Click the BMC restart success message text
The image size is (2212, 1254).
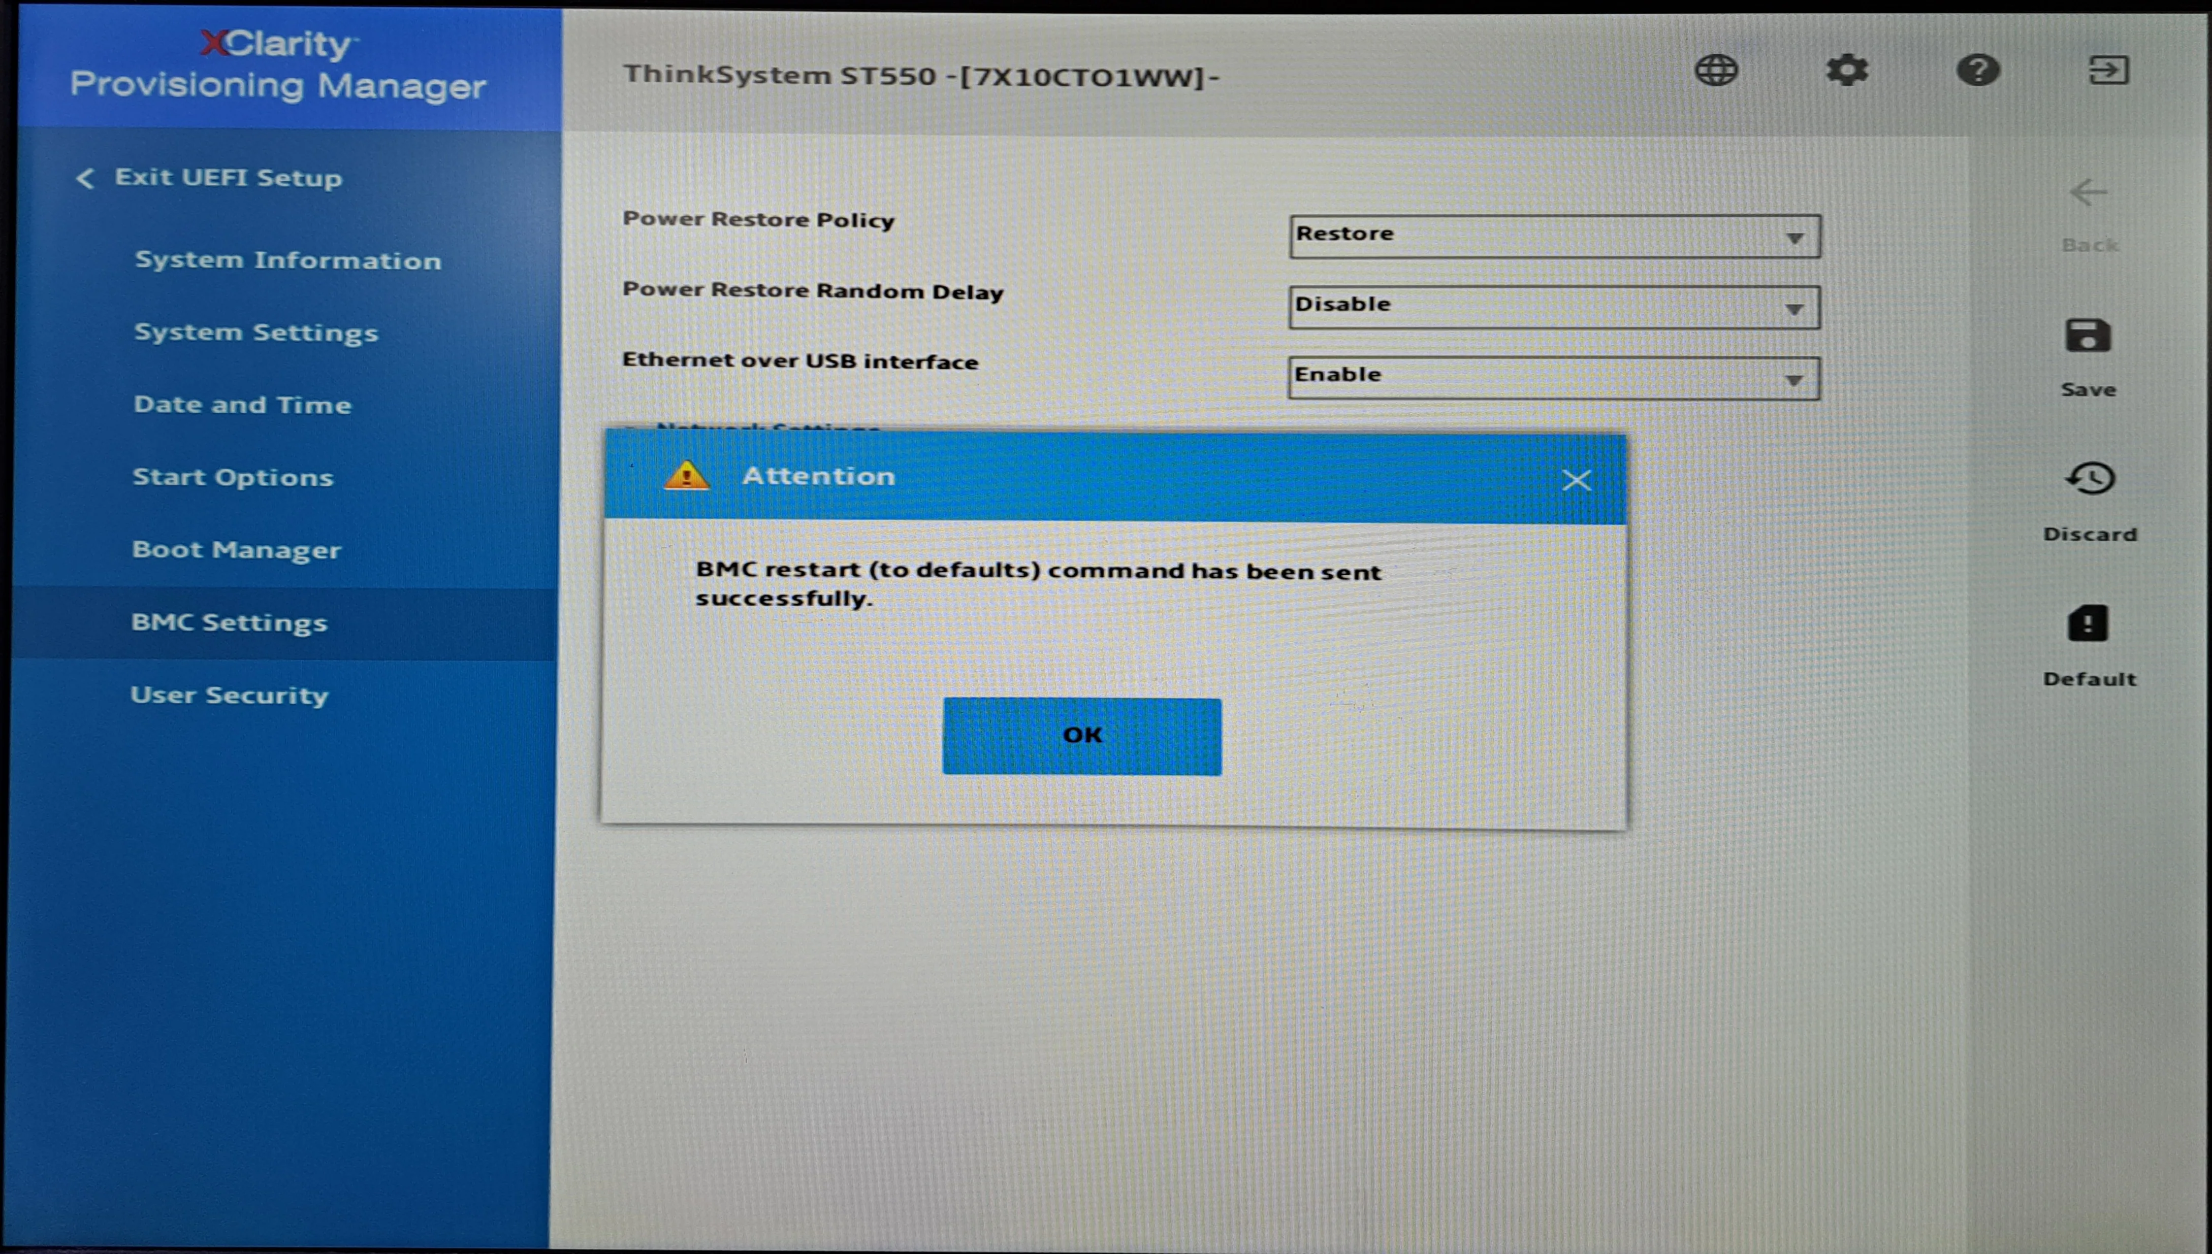(x=1038, y=584)
